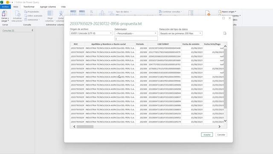Click the Cancelar button
This screenshot has height=154, width=273.
(x=221, y=135)
